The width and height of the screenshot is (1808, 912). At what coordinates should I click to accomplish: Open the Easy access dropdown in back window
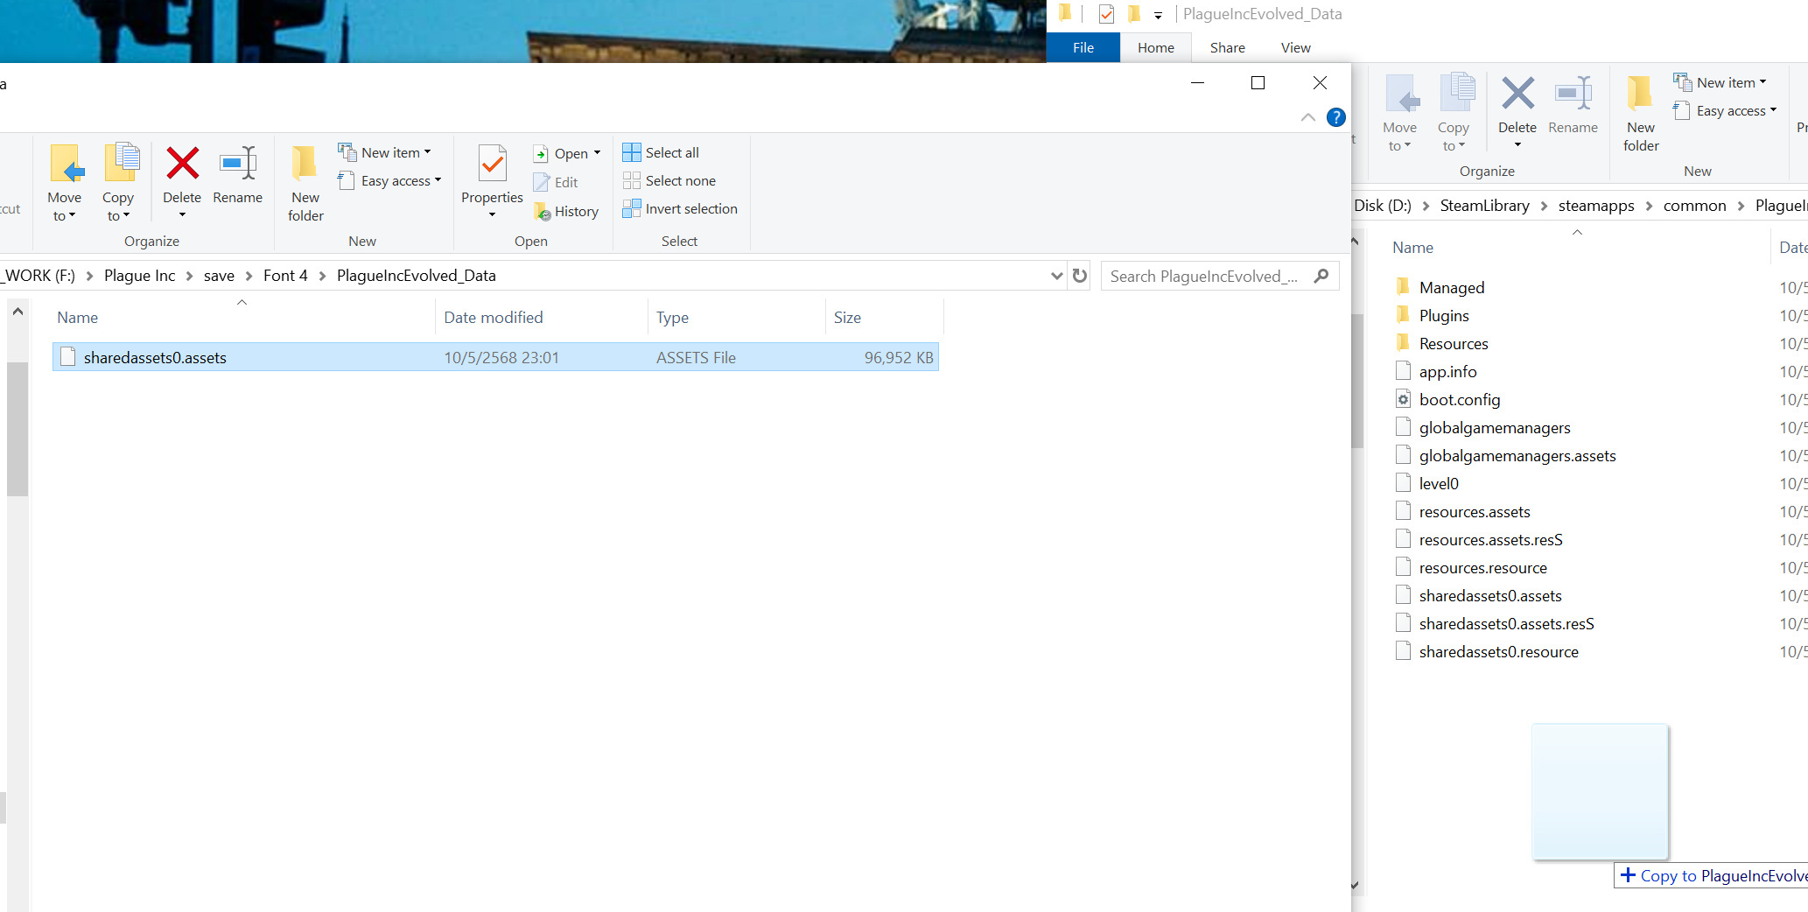coord(1725,110)
